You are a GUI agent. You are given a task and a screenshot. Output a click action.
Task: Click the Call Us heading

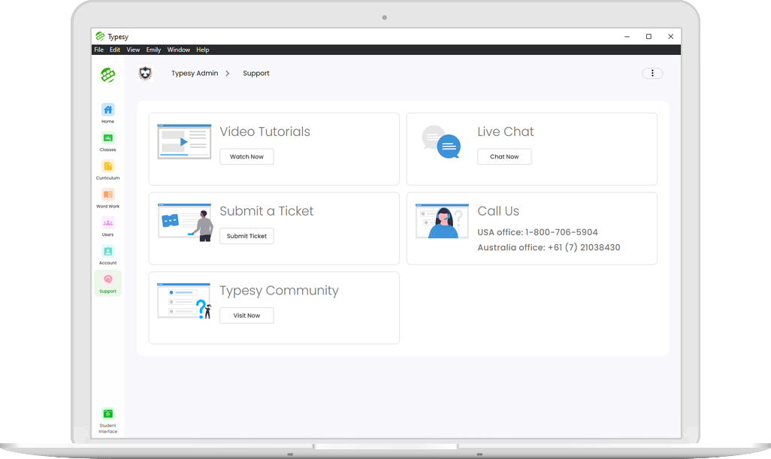click(x=498, y=211)
